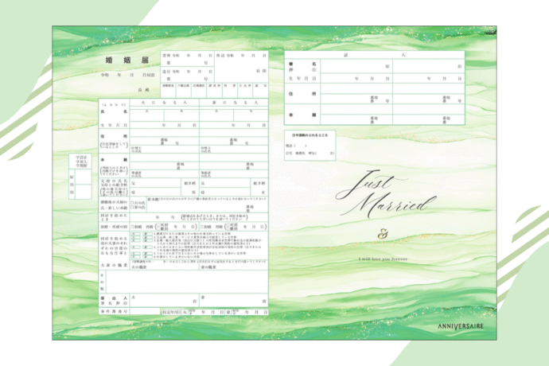Click the 夫になる人 column header
Image resolution: width=549 pixels, height=366 pixels.
164,103
